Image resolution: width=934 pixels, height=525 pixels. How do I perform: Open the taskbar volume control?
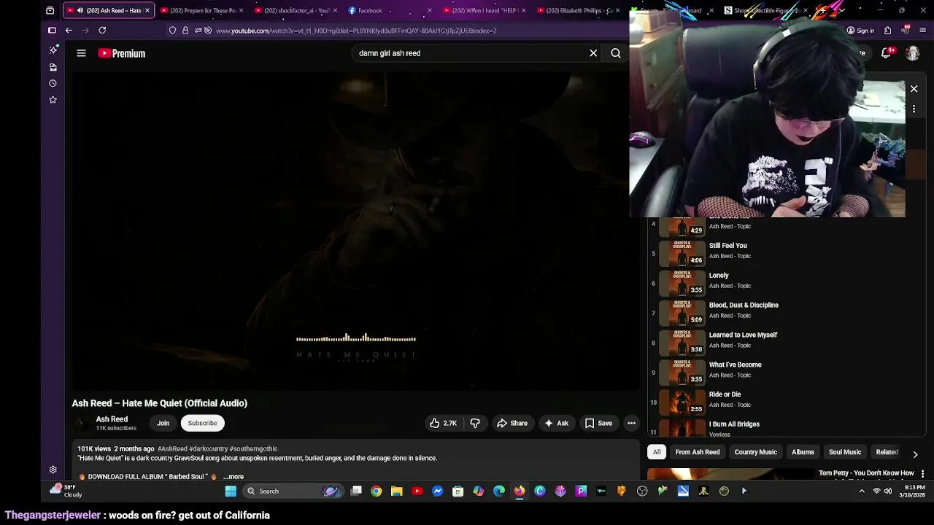coord(888,491)
